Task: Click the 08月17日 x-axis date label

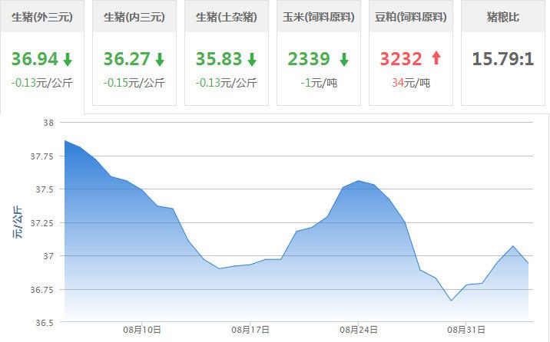Action: click(x=250, y=330)
